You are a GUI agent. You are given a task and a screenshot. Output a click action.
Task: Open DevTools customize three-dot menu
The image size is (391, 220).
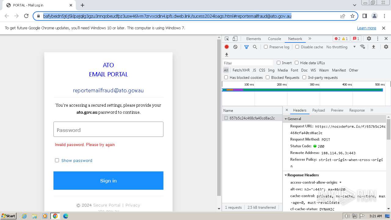(378, 39)
